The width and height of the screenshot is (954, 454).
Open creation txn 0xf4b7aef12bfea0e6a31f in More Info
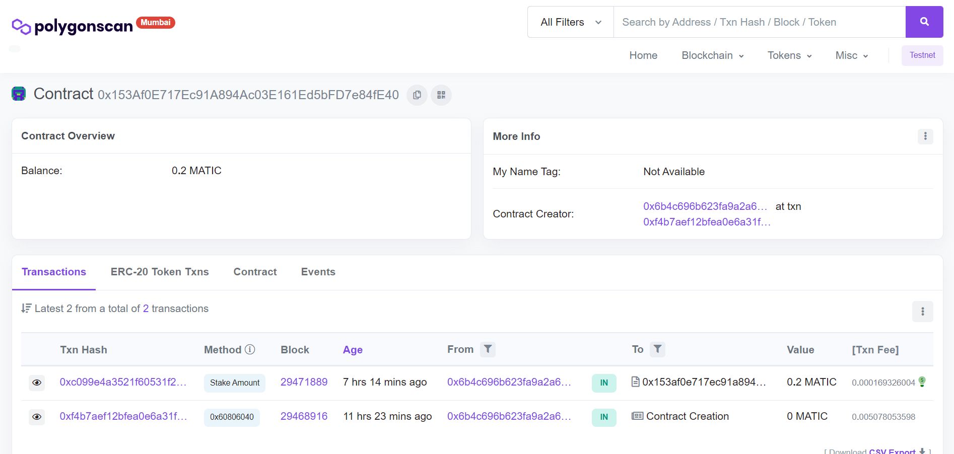(707, 222)
